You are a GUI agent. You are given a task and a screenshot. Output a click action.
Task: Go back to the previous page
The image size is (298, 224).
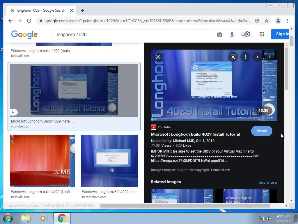pyautogui.click(x=10, y=21)
